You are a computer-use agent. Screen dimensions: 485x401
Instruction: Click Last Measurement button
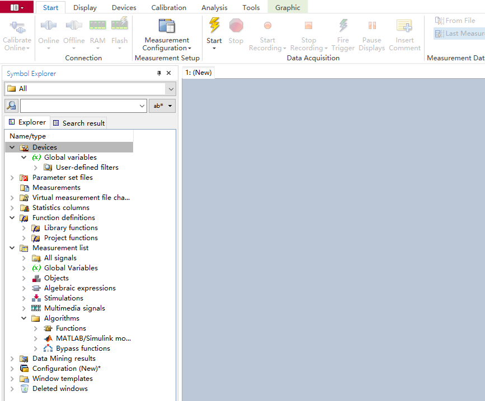(459, 34)
